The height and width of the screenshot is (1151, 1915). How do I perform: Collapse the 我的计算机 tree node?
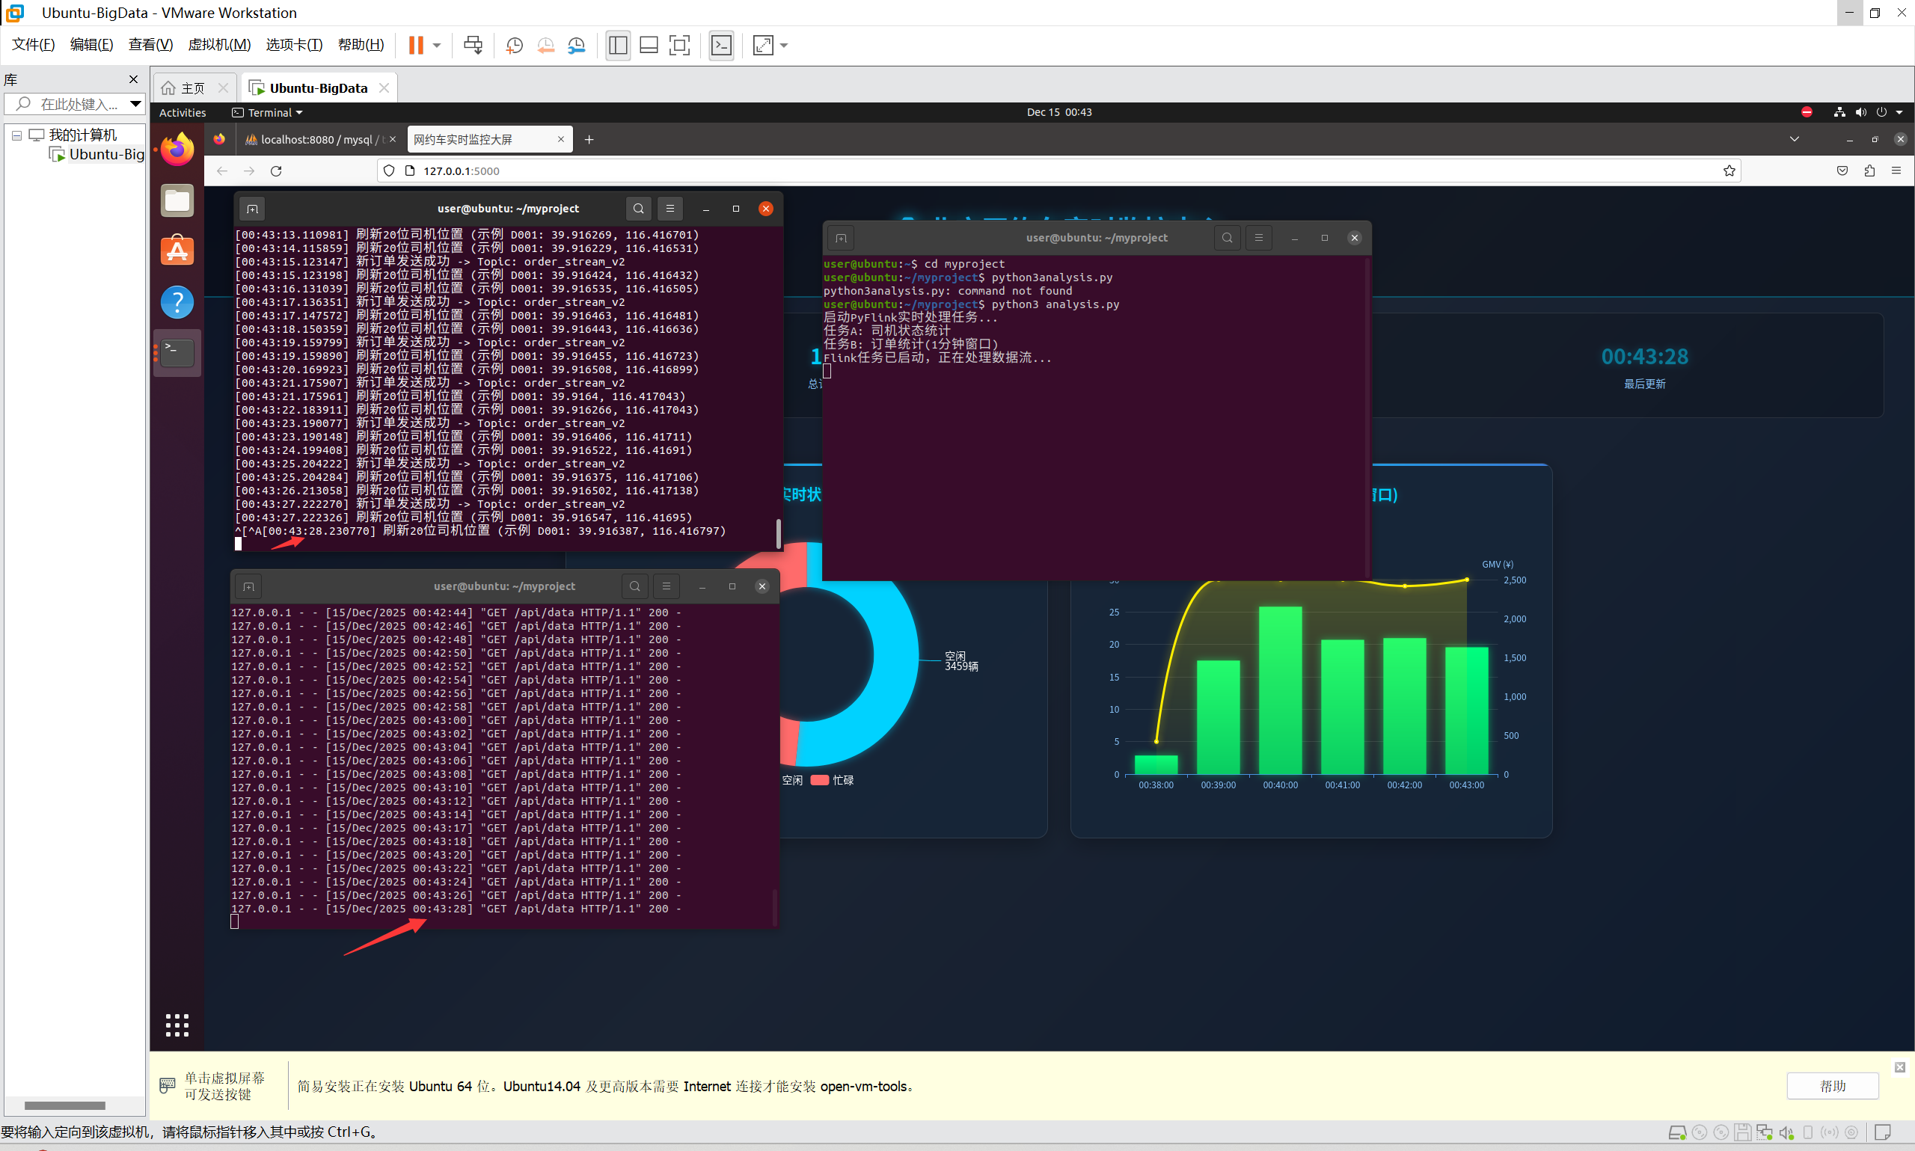(x=16, y=135)
